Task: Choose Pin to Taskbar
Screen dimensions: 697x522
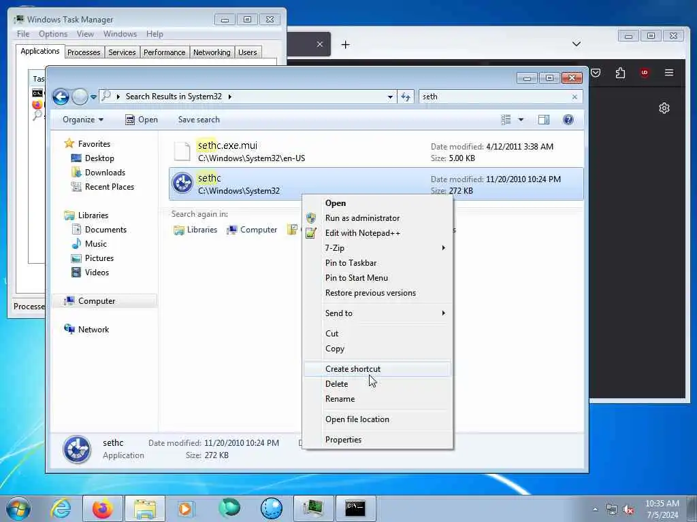Action: coord(377,263)
